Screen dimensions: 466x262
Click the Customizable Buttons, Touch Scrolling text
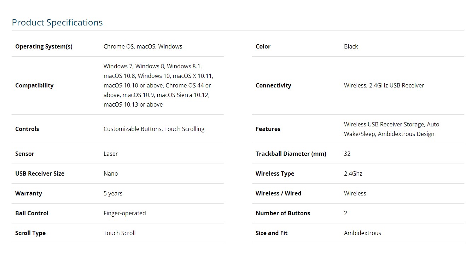coord(154,129)
